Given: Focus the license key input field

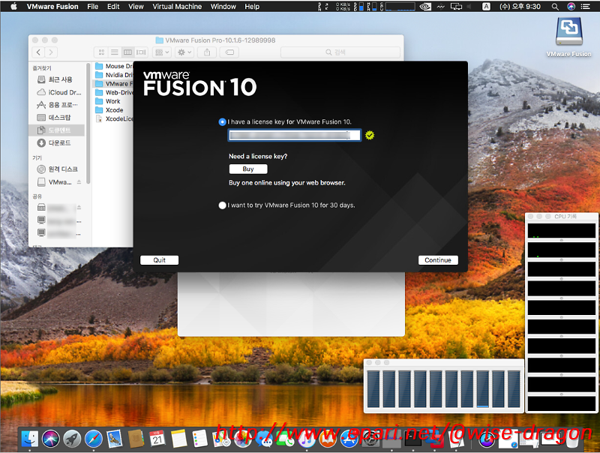Looking at the screenshot, I should 294,135.
